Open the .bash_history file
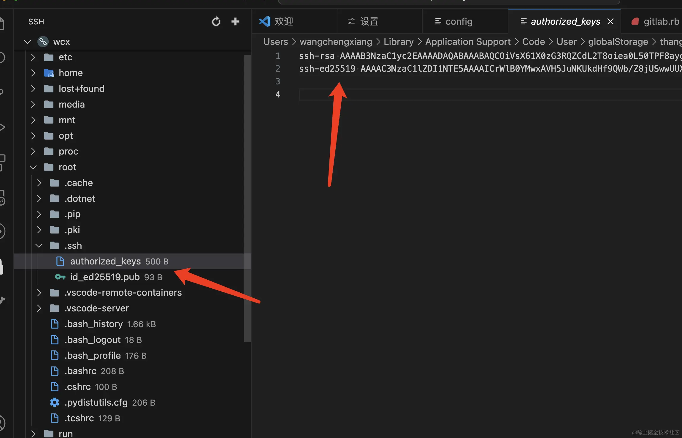Viewport: 682px width, 438px height. point(93,324)
